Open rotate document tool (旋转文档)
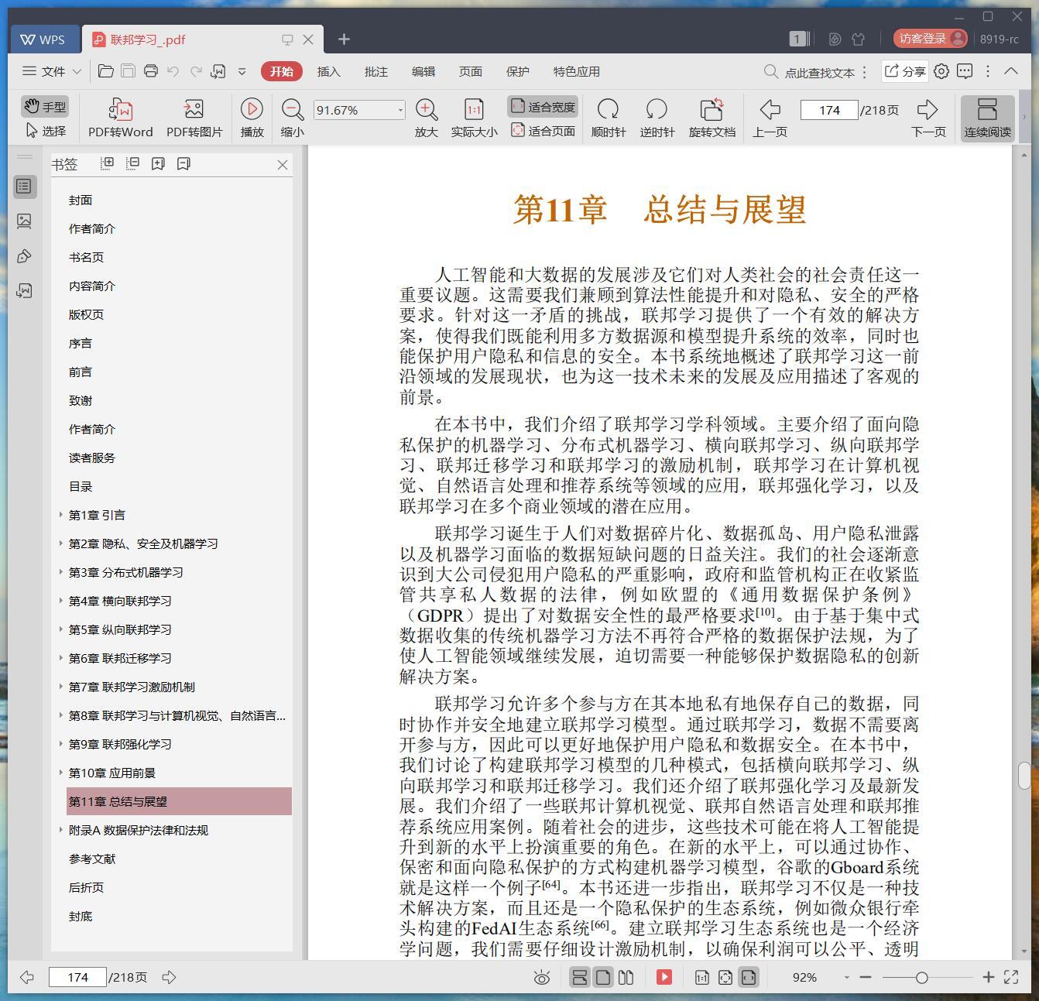 click(x=712, y=118)
